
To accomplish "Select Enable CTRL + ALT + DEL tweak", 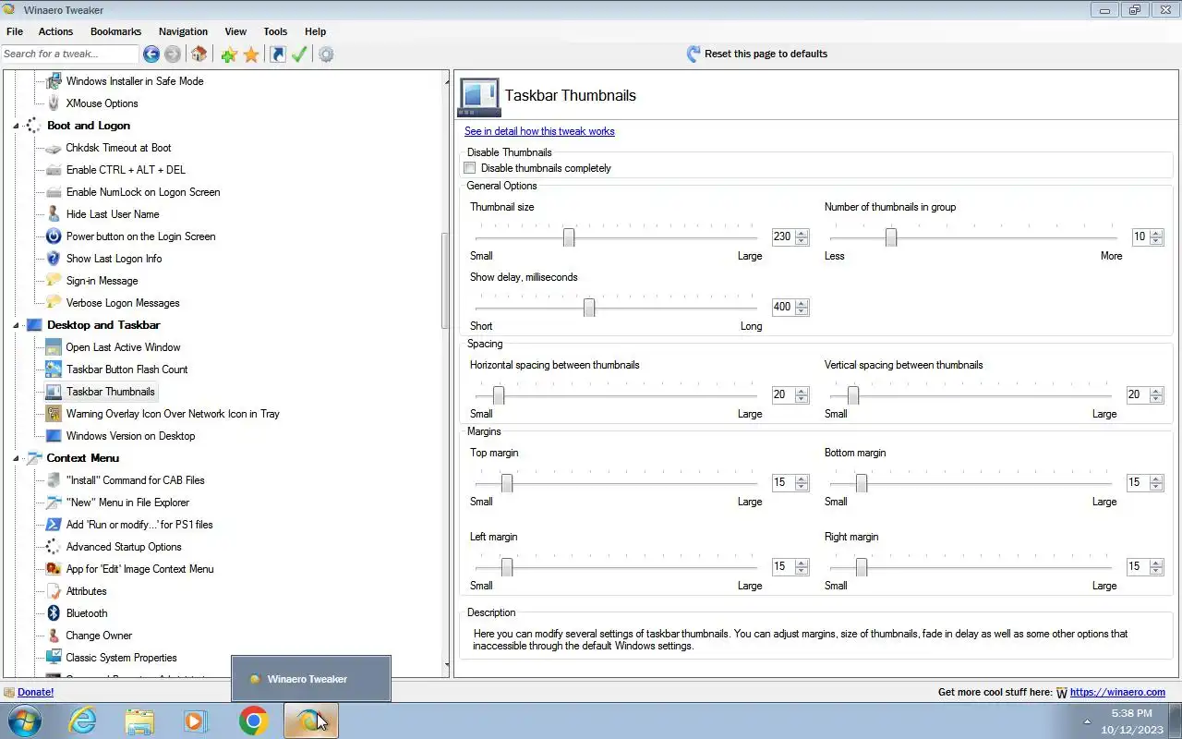I will click(x=126, y=170).
